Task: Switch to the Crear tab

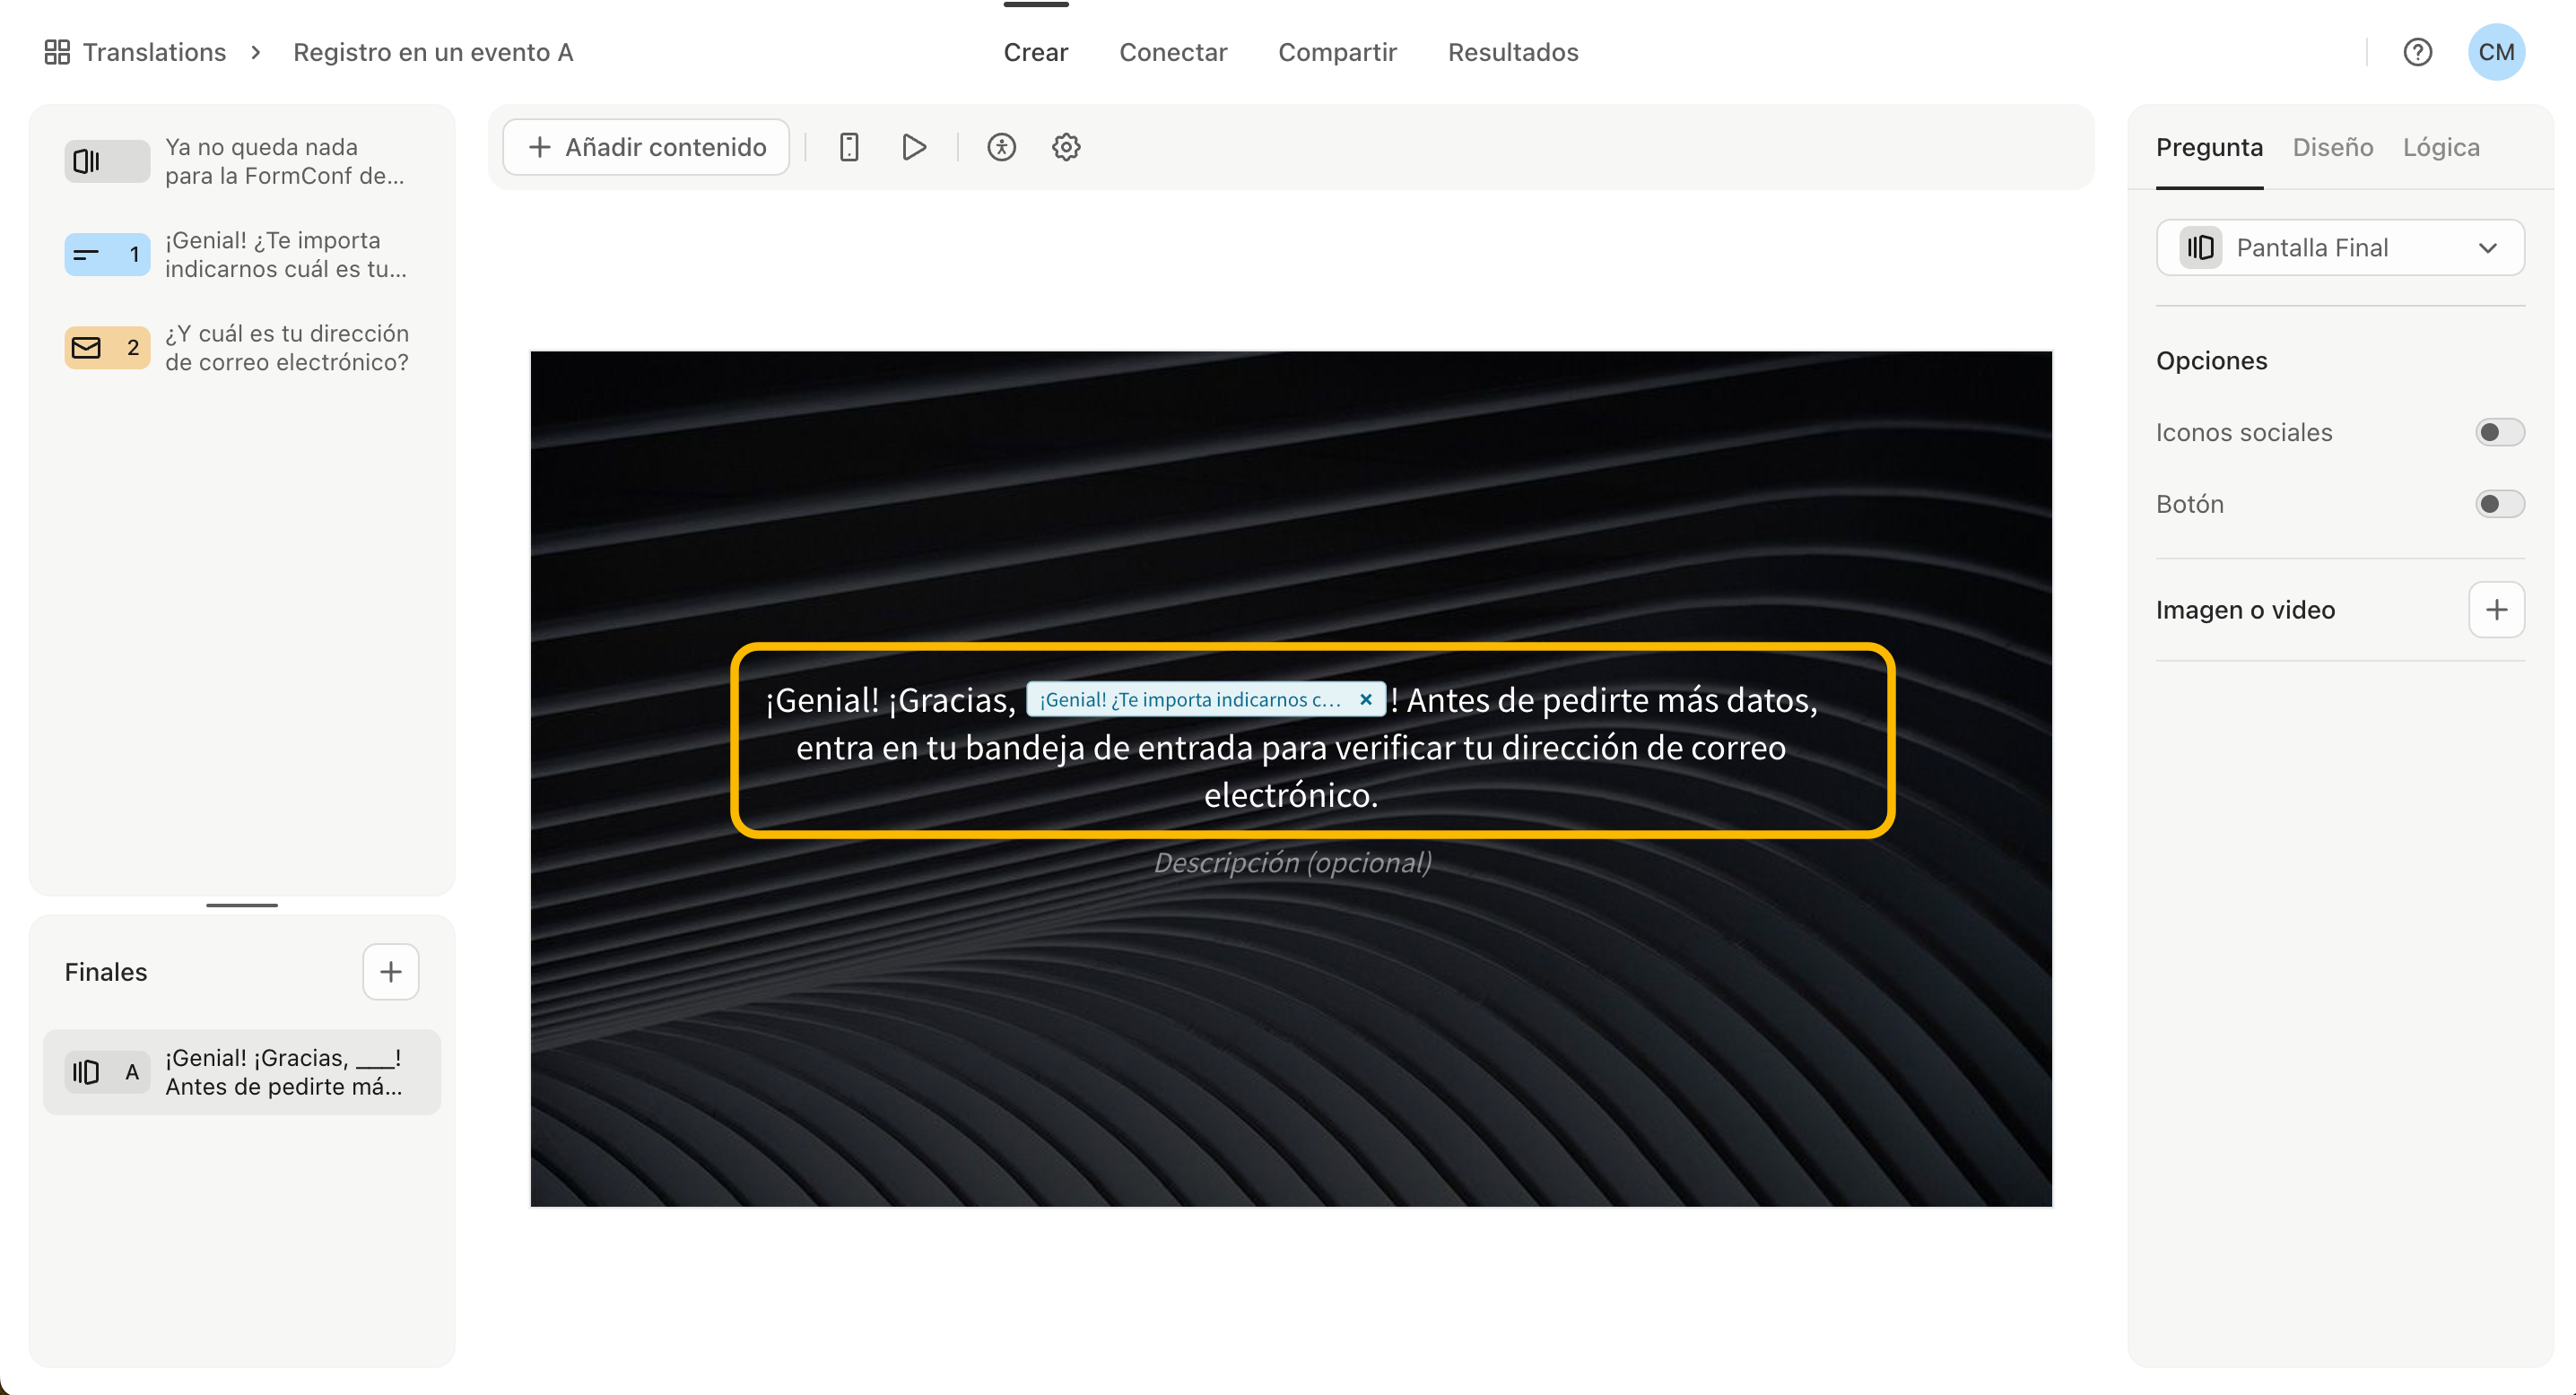Action: click(1035, 52)
